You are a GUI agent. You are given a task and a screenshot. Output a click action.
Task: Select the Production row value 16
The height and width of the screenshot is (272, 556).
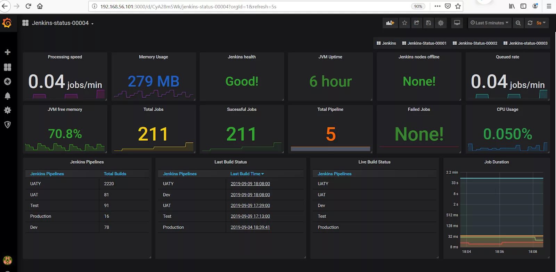click(107, 216)
